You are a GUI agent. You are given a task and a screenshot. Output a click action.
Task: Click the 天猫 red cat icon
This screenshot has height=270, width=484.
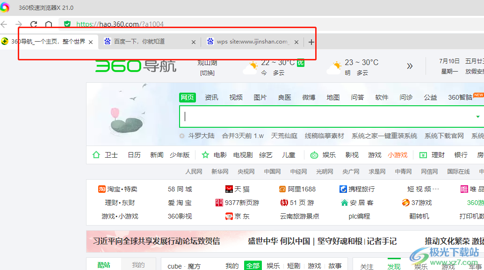[229, 189]
